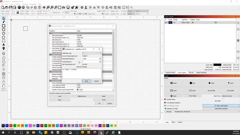Click the Send button in Laser panel

(231, 83)
